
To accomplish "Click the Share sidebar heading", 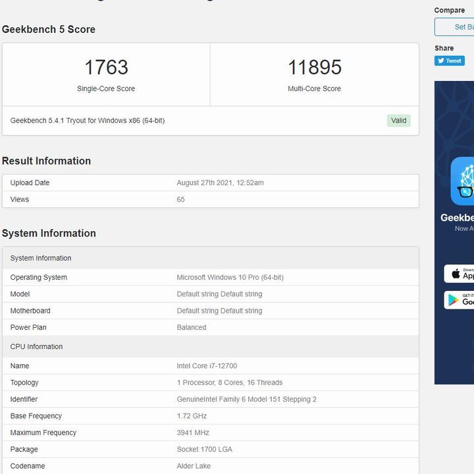I will pos(444,48).
